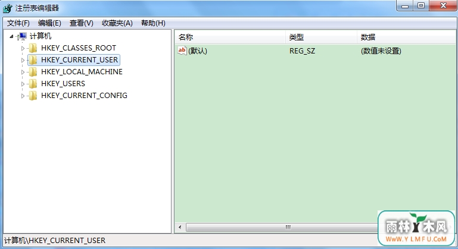
Task: Expand the HKEY_CLASSES_ROOT key
Action: 23,48
